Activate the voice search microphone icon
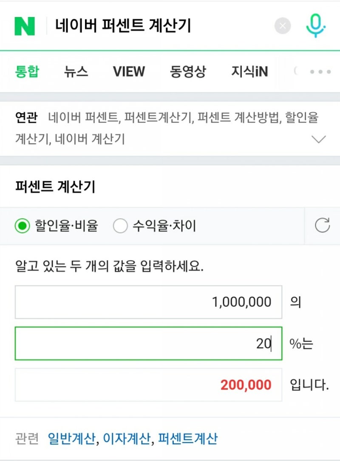The image size is (340, 461). tap(315, 26)
